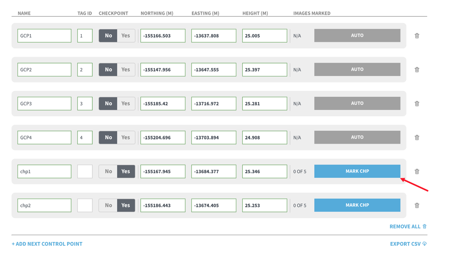Image resolution: width=451 pixels, height=259 pixels.
Task: Set chp1 checkpoint to No
Action: click(x=108, y=171)
